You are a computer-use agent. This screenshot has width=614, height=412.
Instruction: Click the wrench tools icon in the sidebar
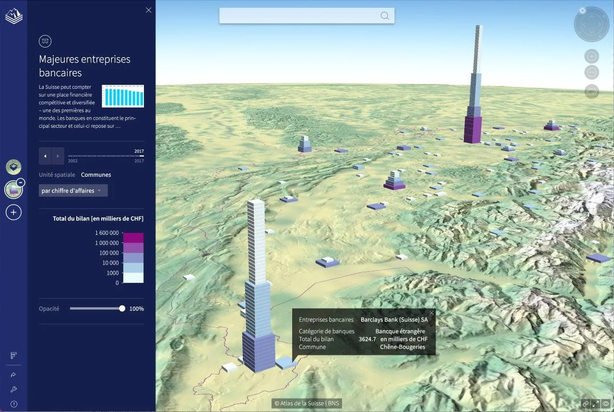point(13,389)
